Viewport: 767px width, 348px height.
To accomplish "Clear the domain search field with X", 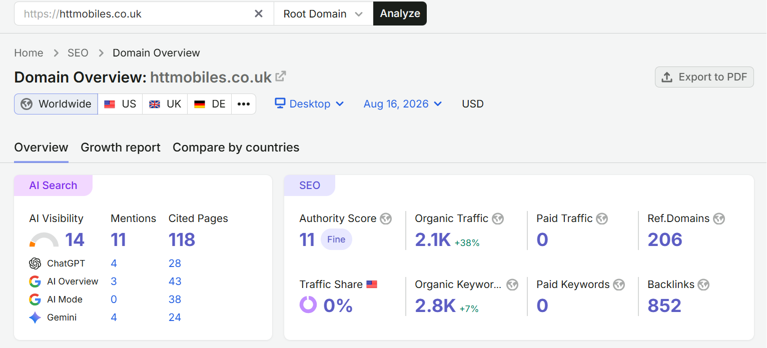I will pyautogui.click(x=259, y=14).
